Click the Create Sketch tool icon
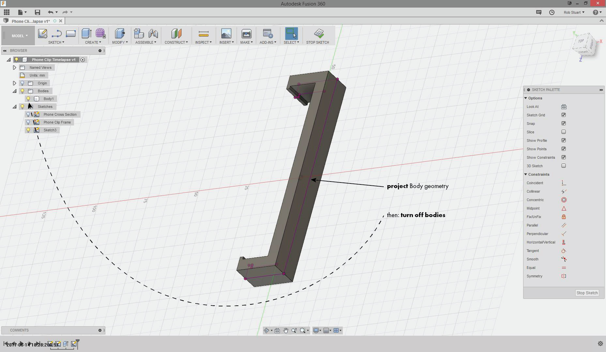The width and height of the screenshot is (606, 352). 42,34
